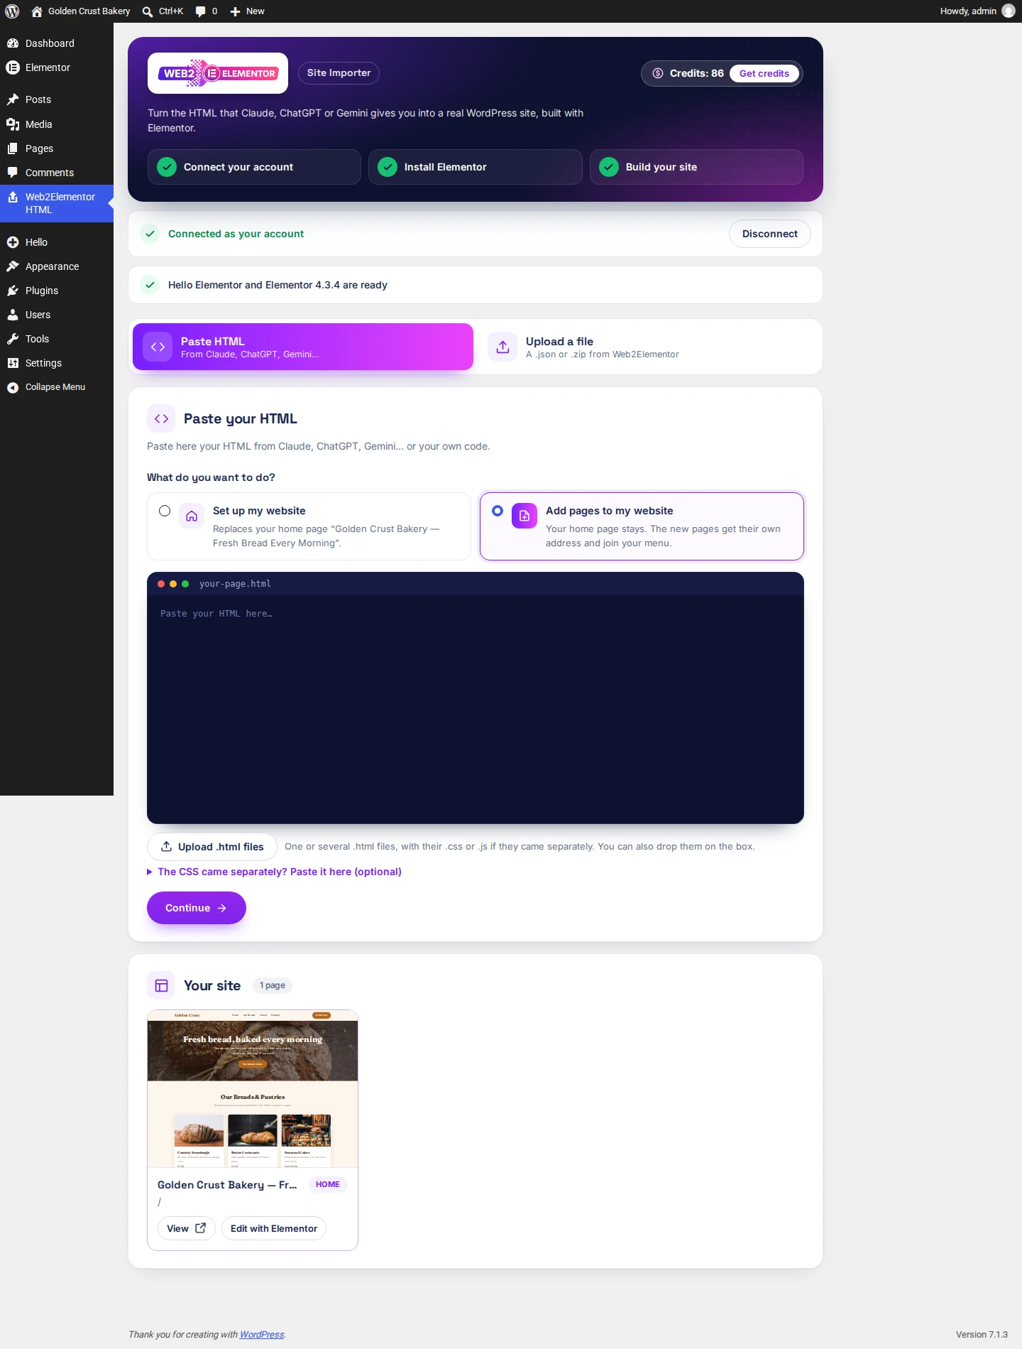Viewport: 1022px width, 1349px height.
Task: Click the Get credits button
Action: 764,73
